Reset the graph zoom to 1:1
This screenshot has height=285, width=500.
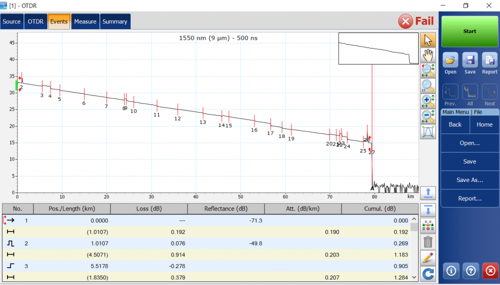[428, 86]
